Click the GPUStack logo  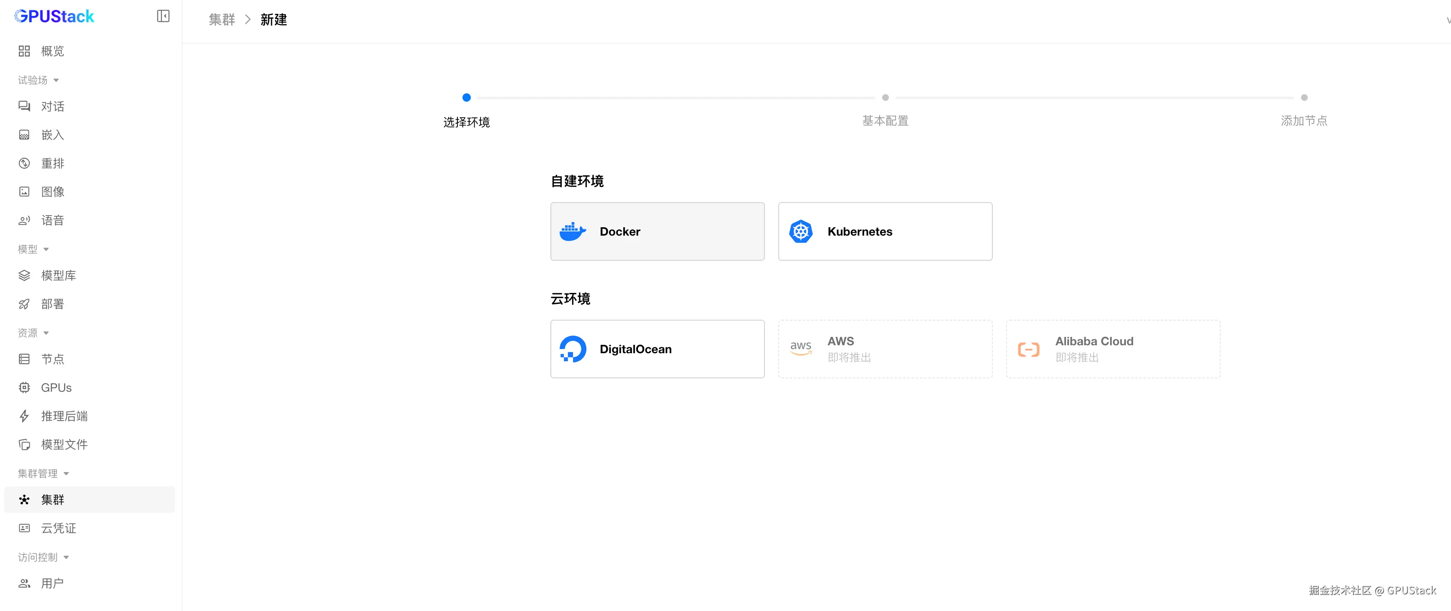(54, 16)
